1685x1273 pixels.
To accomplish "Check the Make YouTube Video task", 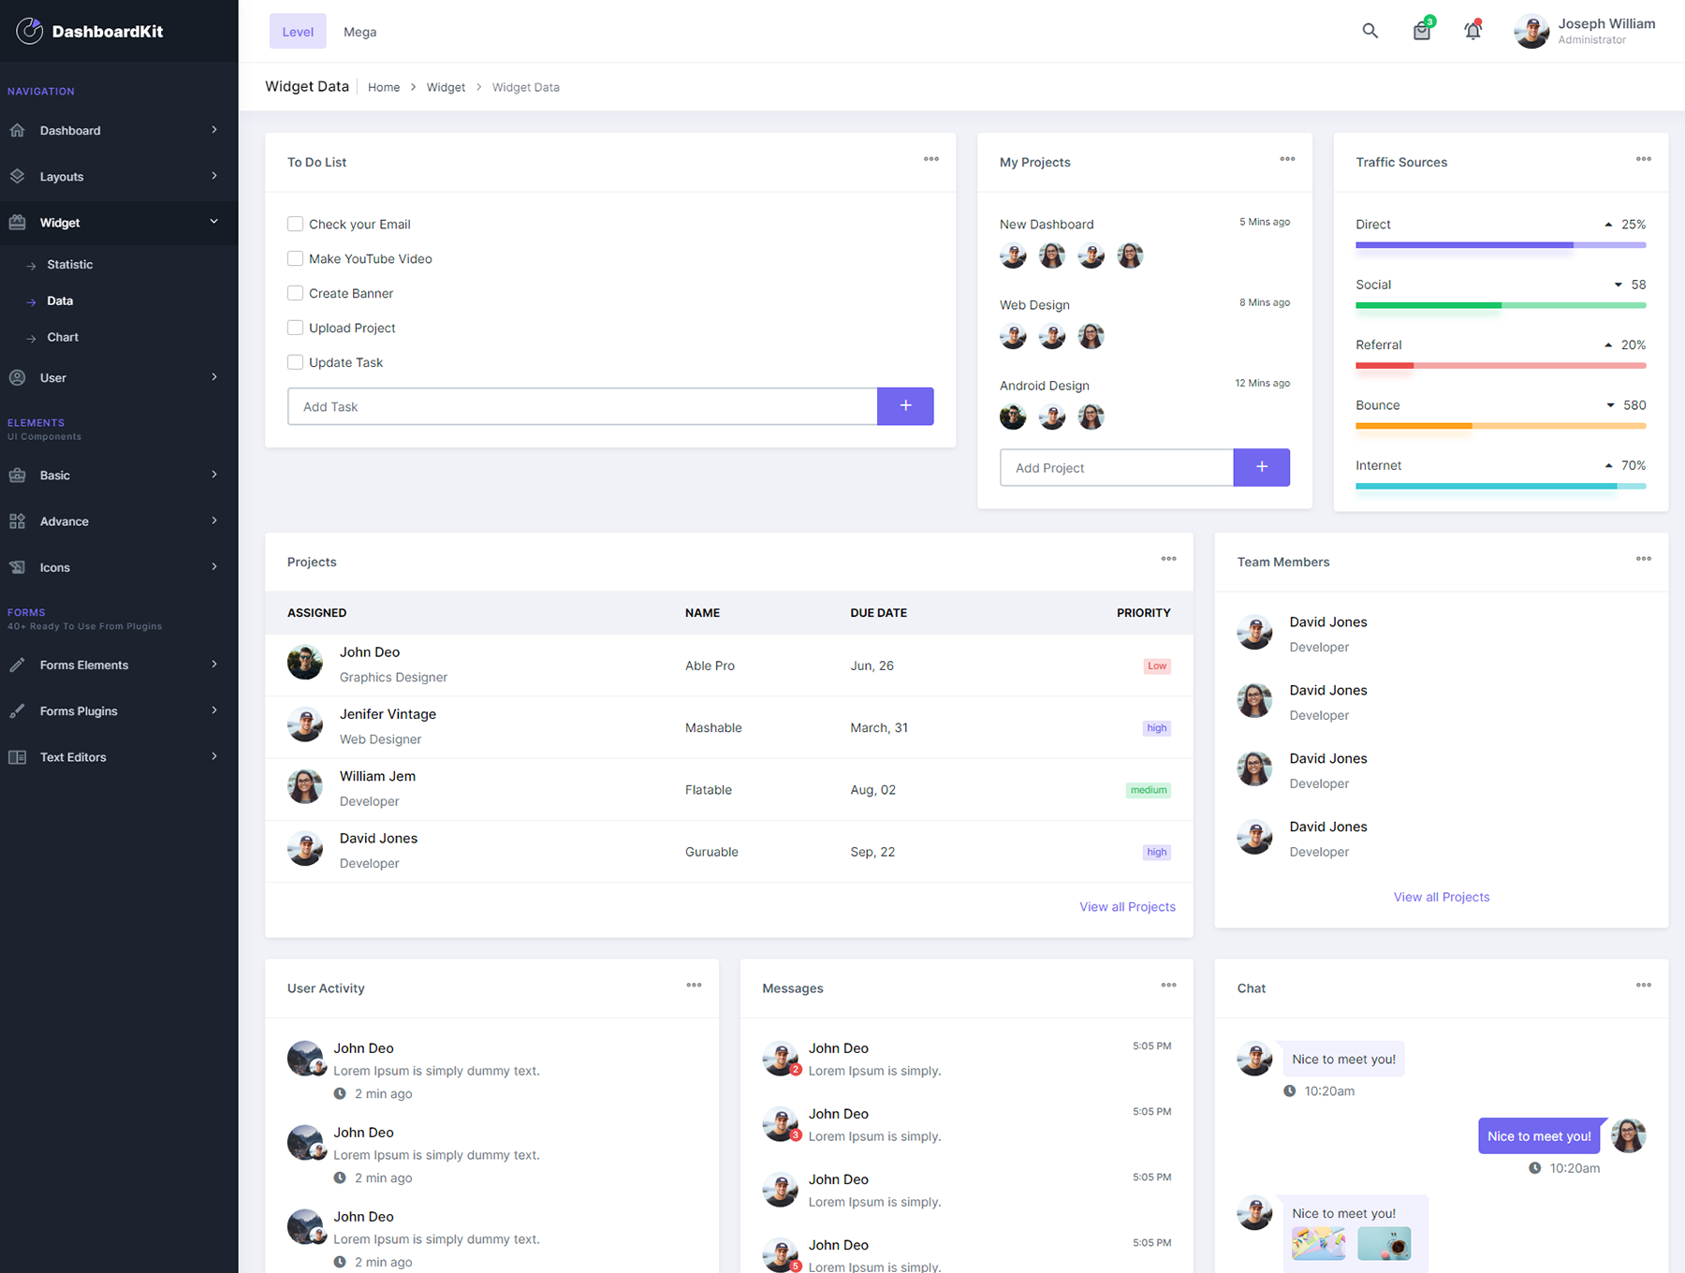I will point(295,258).
